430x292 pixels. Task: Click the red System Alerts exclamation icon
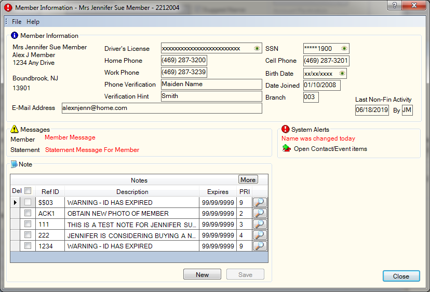285,129
